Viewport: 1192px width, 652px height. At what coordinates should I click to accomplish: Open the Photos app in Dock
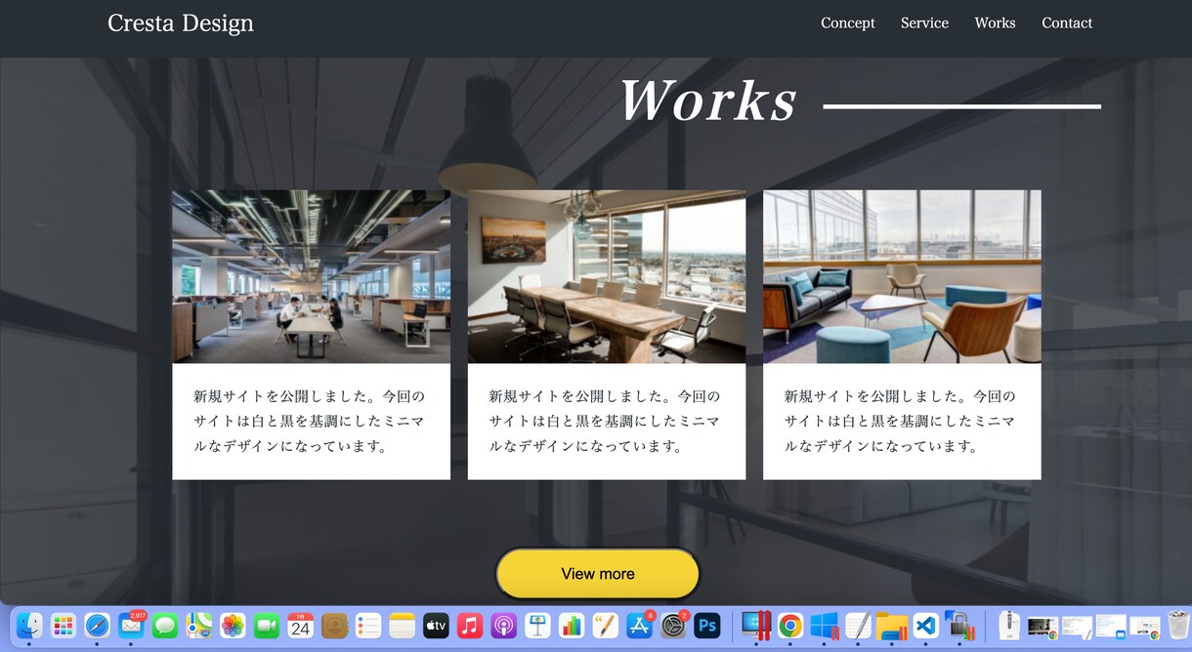(x=233, y=626)
